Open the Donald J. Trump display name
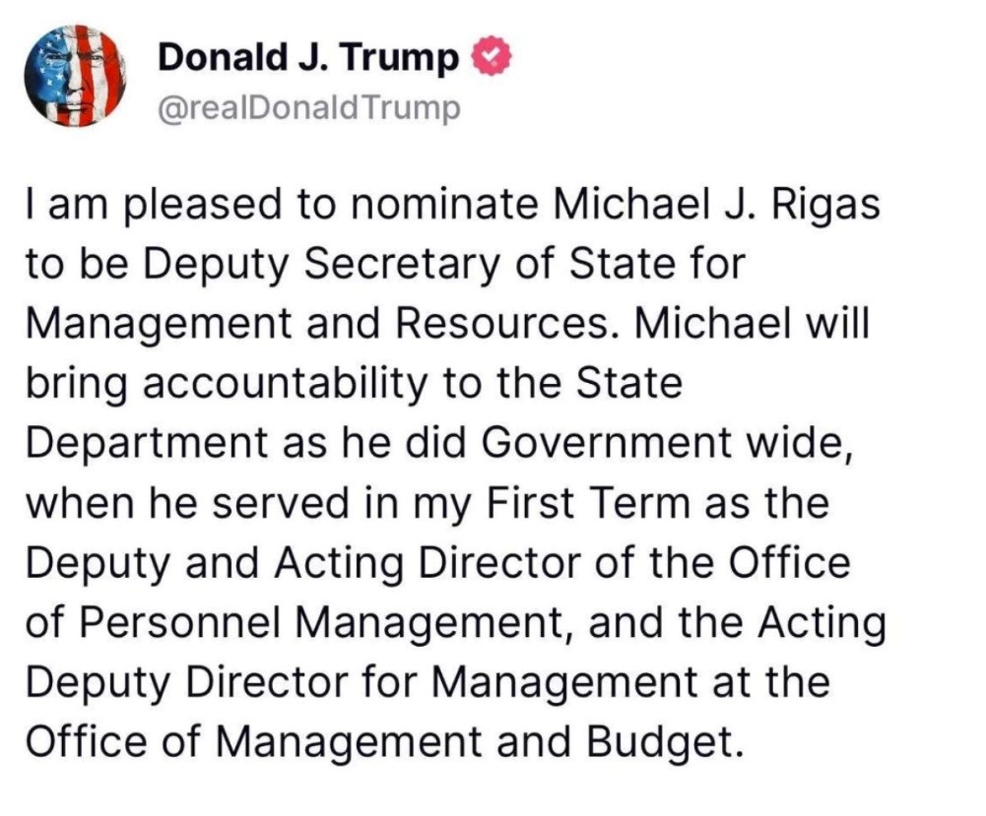The image size is (986, 816). (308, 59)
